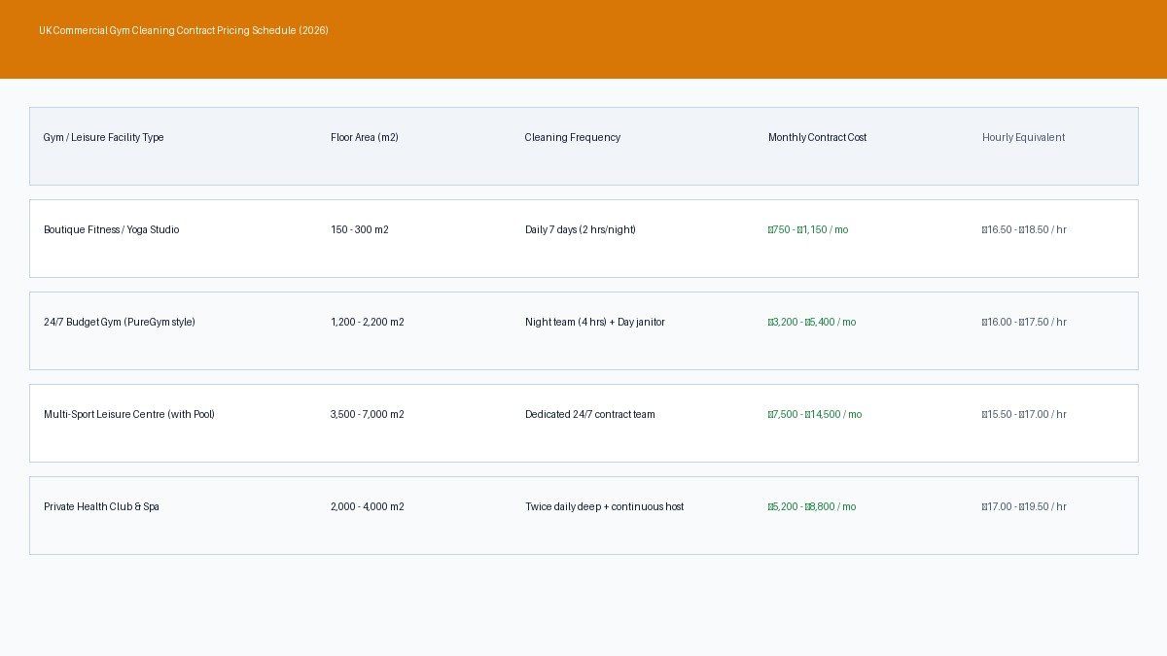
Task: Select the Private Health Club monthly cost
Action: (812, 506)
